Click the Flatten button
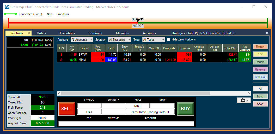Viewport: 275px width, 134px height. 260,47
